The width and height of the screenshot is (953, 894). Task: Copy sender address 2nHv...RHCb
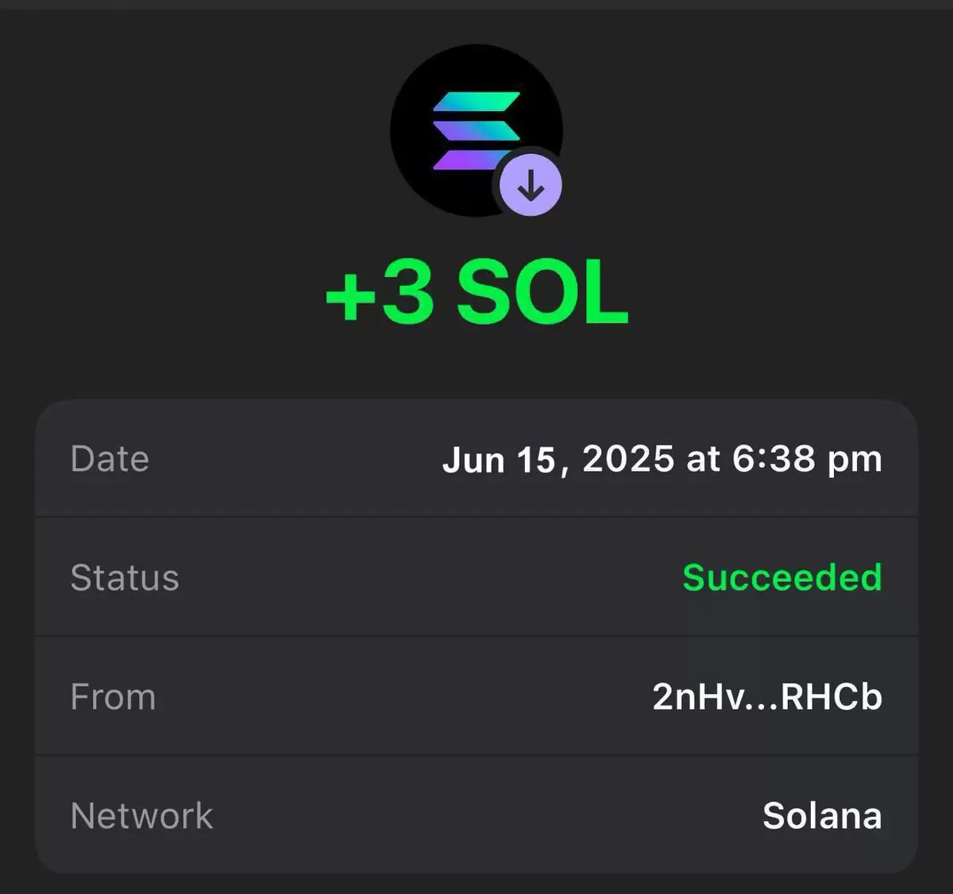[767, 696]
